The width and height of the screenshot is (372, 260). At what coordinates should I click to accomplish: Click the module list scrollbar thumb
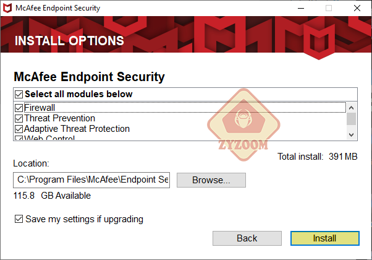click(352, 119)
